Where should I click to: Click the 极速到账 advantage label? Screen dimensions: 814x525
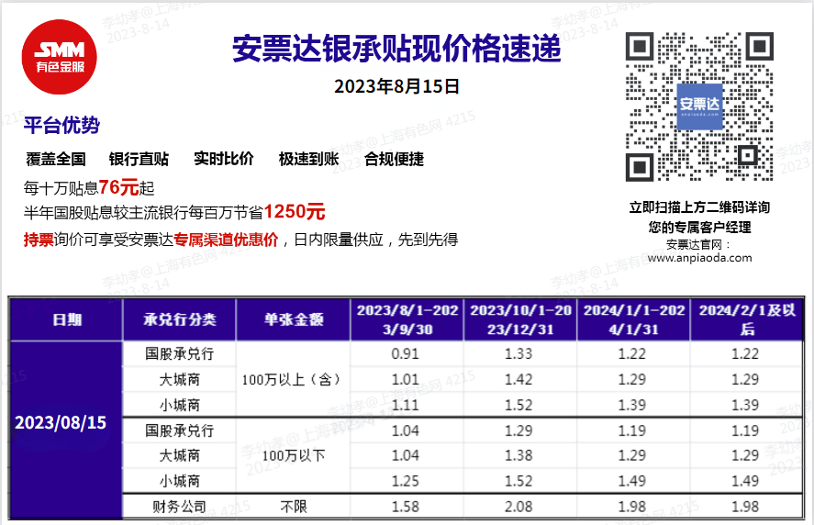click(309, 159)
